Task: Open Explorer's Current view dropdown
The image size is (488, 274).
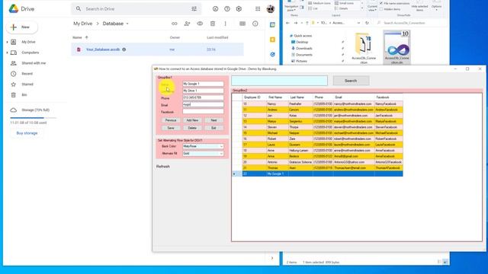Action: [372, 8]
